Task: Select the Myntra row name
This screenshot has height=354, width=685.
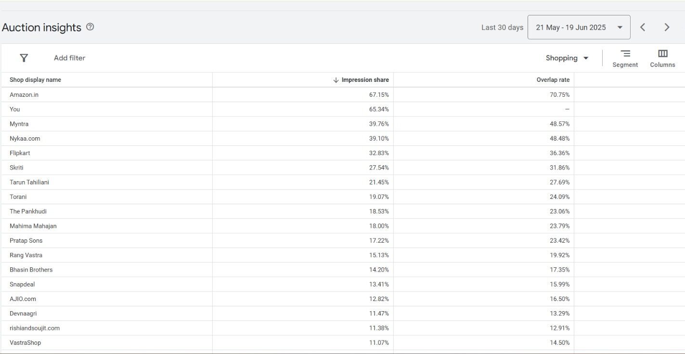Action: pyautogui.click(x=19, y=124)
